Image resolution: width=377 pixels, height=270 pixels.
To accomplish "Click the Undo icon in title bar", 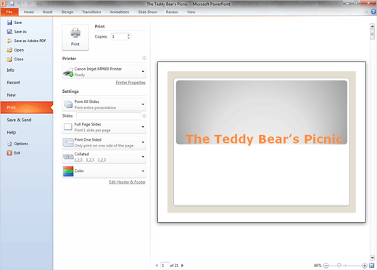I will (19, 4).
